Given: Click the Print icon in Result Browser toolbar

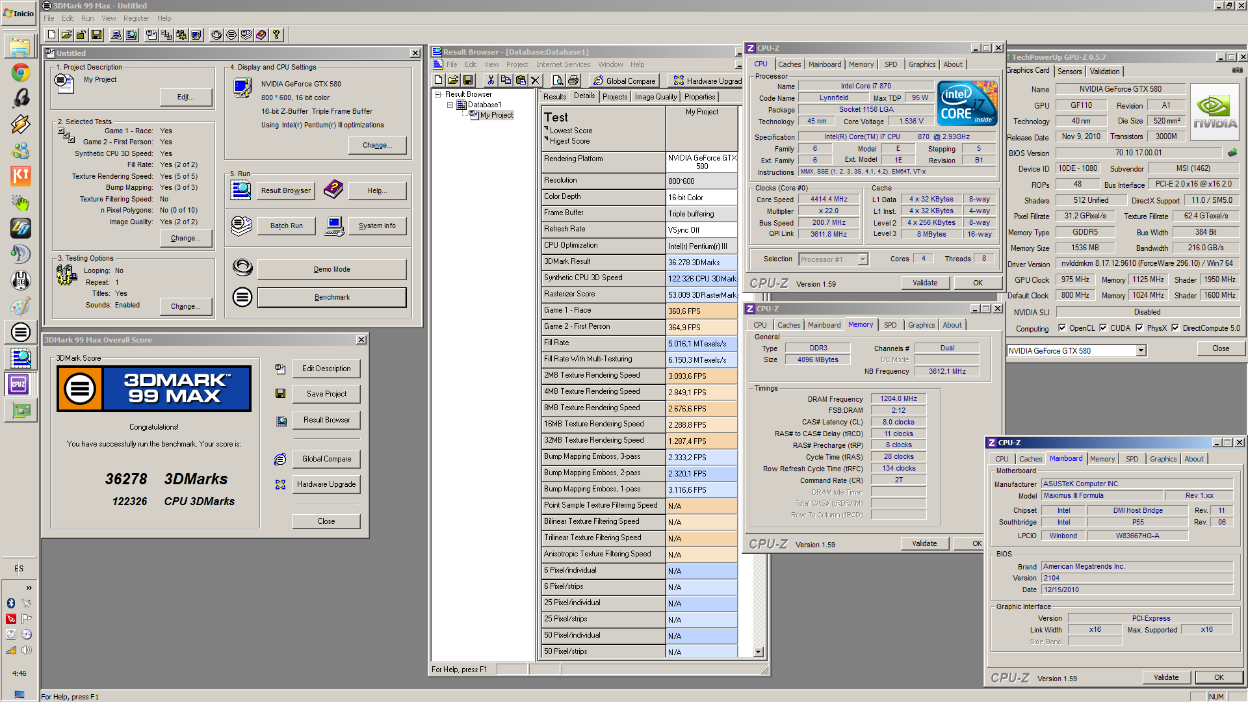Looking at the screenshot, I should 573,80.
